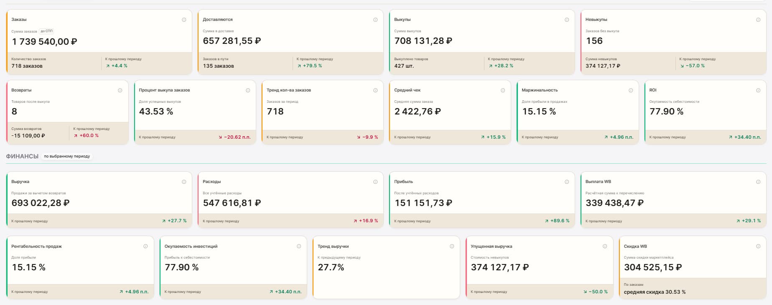Click the buyout percent 43.53 %
Screen dimensions: 772x305
[156, 112]
